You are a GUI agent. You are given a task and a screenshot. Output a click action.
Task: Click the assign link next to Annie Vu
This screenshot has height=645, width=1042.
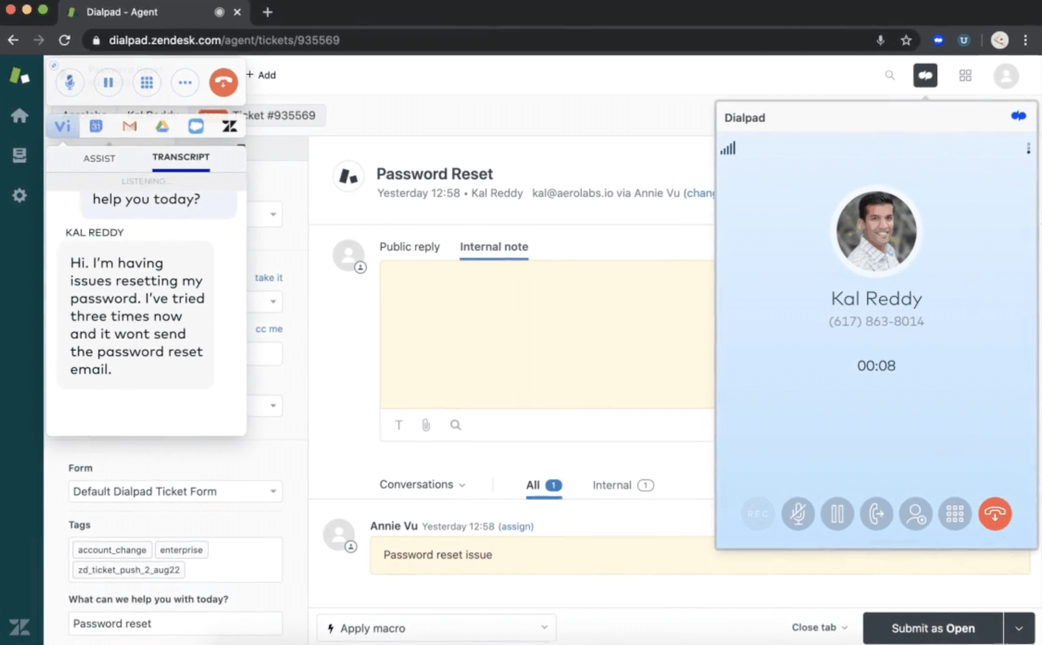tap(516, 526)
